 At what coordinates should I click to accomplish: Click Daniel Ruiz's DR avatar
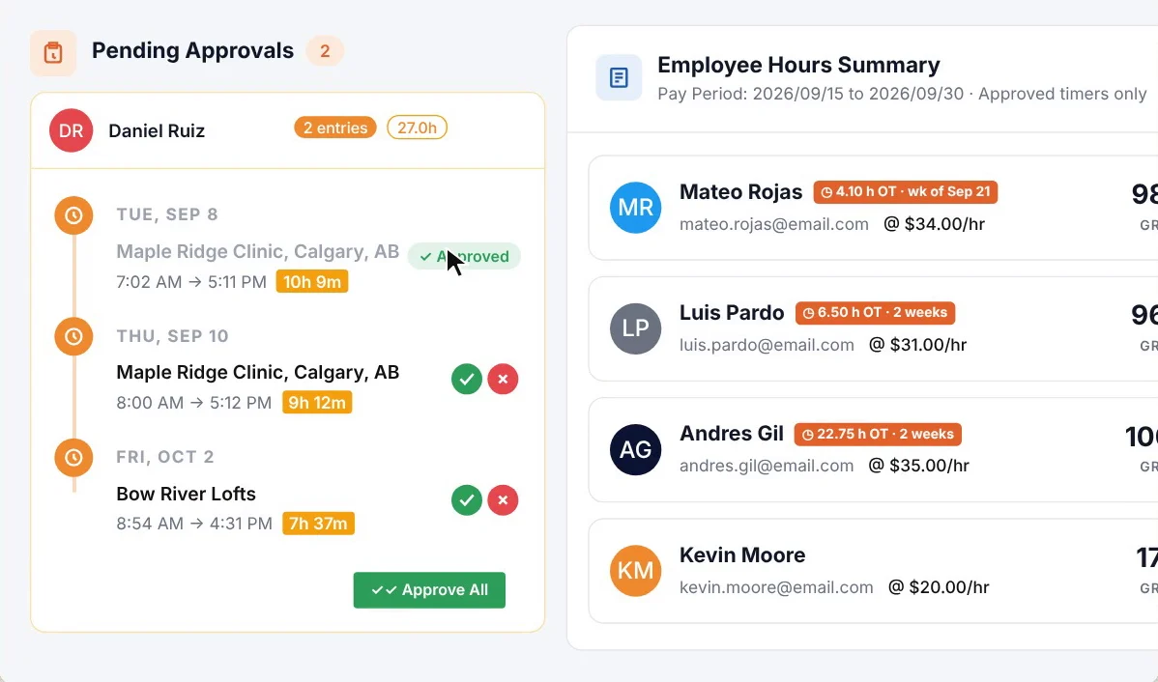71,130
